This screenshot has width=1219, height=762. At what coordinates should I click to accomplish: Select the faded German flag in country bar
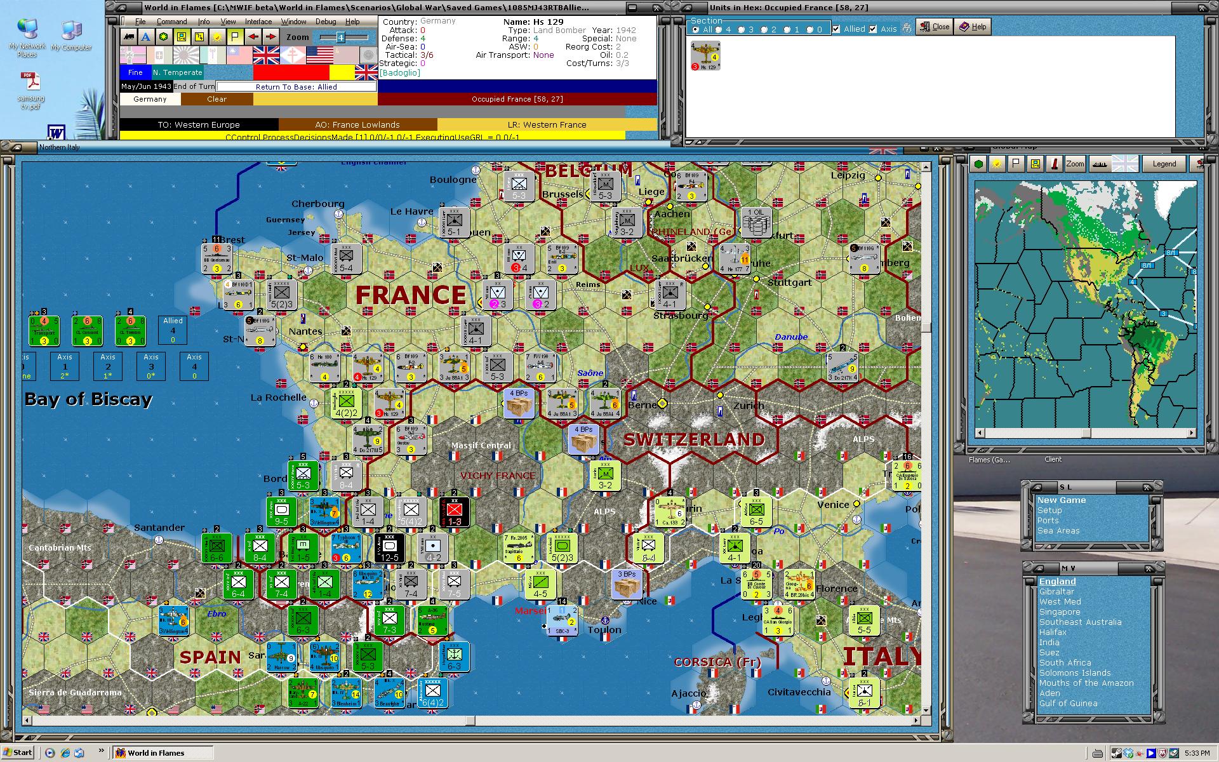133,55
